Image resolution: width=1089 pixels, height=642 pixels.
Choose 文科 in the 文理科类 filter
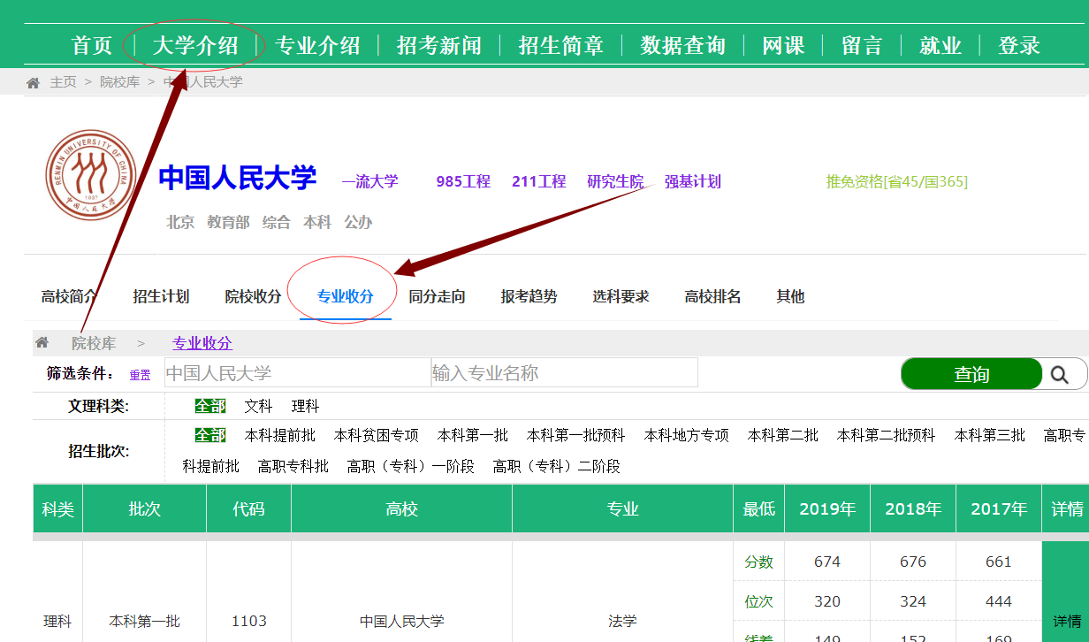pyautogui.click(x=258, y=407)
